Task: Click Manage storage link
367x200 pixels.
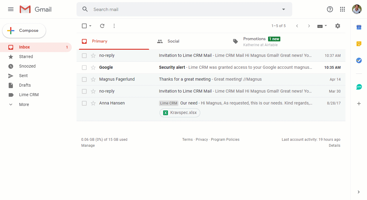Action: pos(88,146)
